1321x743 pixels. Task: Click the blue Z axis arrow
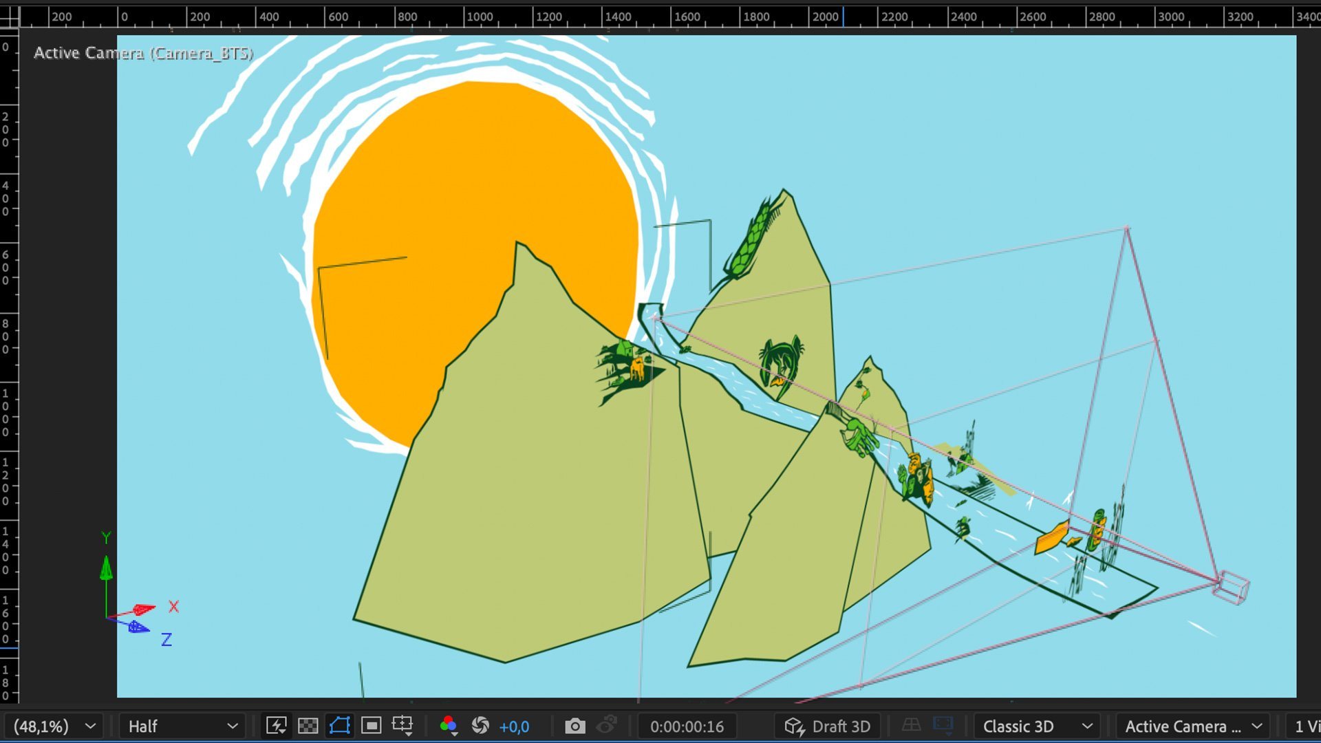[x=138, y=627]
